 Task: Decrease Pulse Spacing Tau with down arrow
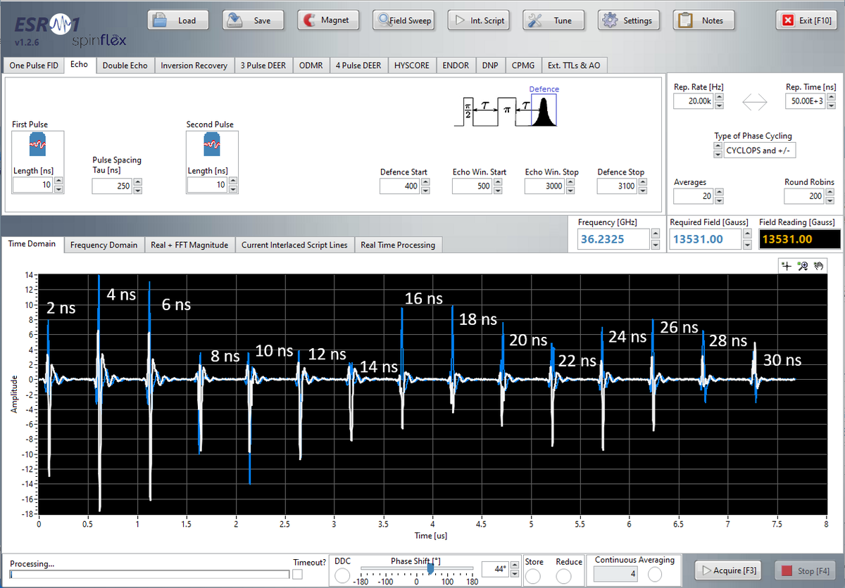click(137, 190)
